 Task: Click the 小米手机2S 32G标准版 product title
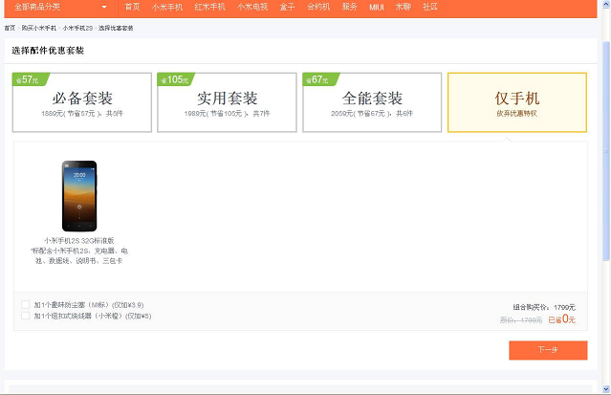tap(79, 241)
